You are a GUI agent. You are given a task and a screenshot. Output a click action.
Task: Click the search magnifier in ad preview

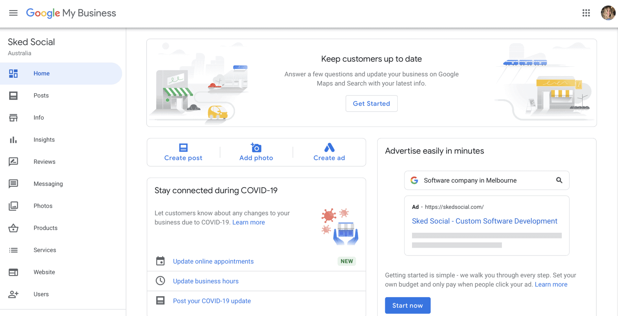point(559,180)
